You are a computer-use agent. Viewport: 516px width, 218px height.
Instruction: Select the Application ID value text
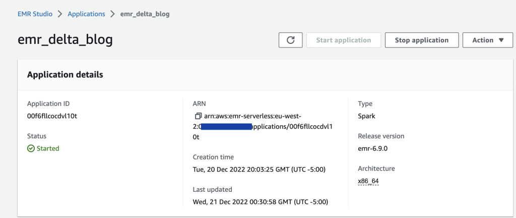click(52, 116)
